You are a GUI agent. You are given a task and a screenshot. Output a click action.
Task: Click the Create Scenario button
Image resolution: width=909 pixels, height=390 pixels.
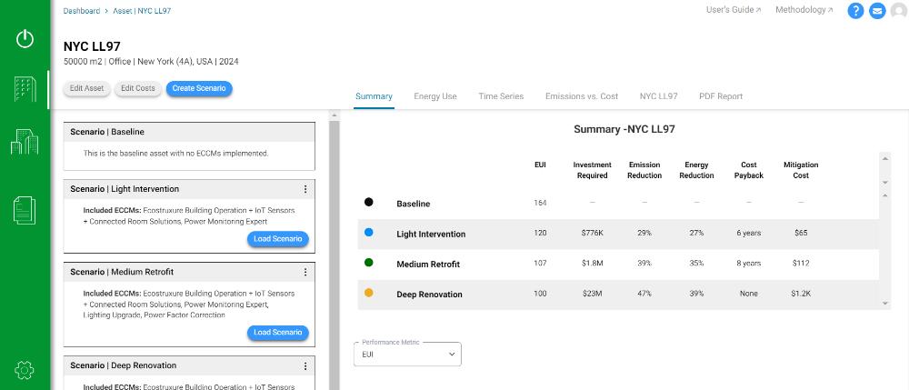(x=199, y=89)
